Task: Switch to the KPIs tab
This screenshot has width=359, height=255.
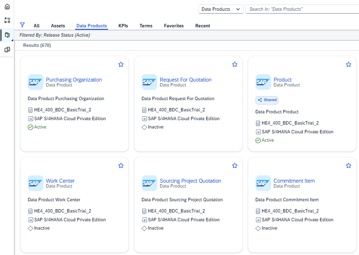Action: click(x=123, y=26)
